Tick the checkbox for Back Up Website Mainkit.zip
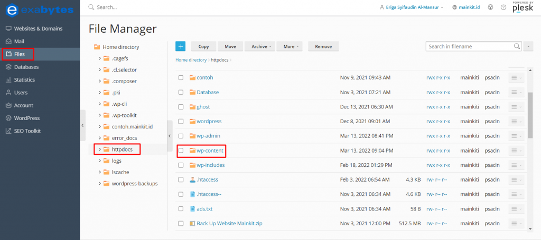 point(181,224)
